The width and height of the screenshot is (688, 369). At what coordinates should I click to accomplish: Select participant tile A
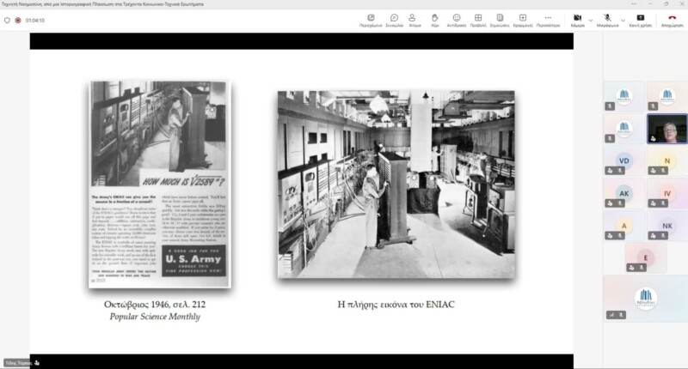click(x=623, y=226)
